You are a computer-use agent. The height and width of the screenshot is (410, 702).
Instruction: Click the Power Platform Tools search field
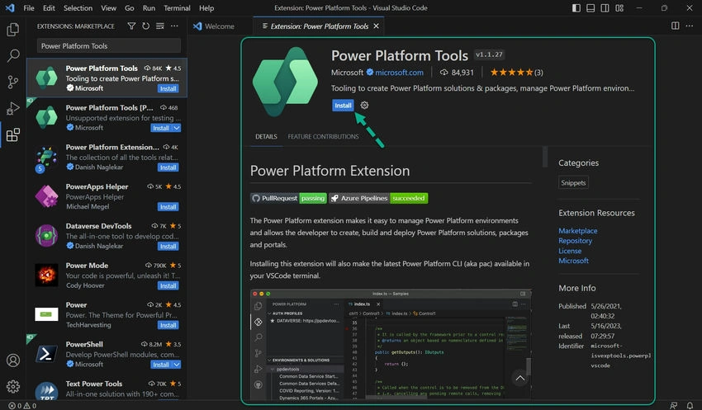click(109, 45)
